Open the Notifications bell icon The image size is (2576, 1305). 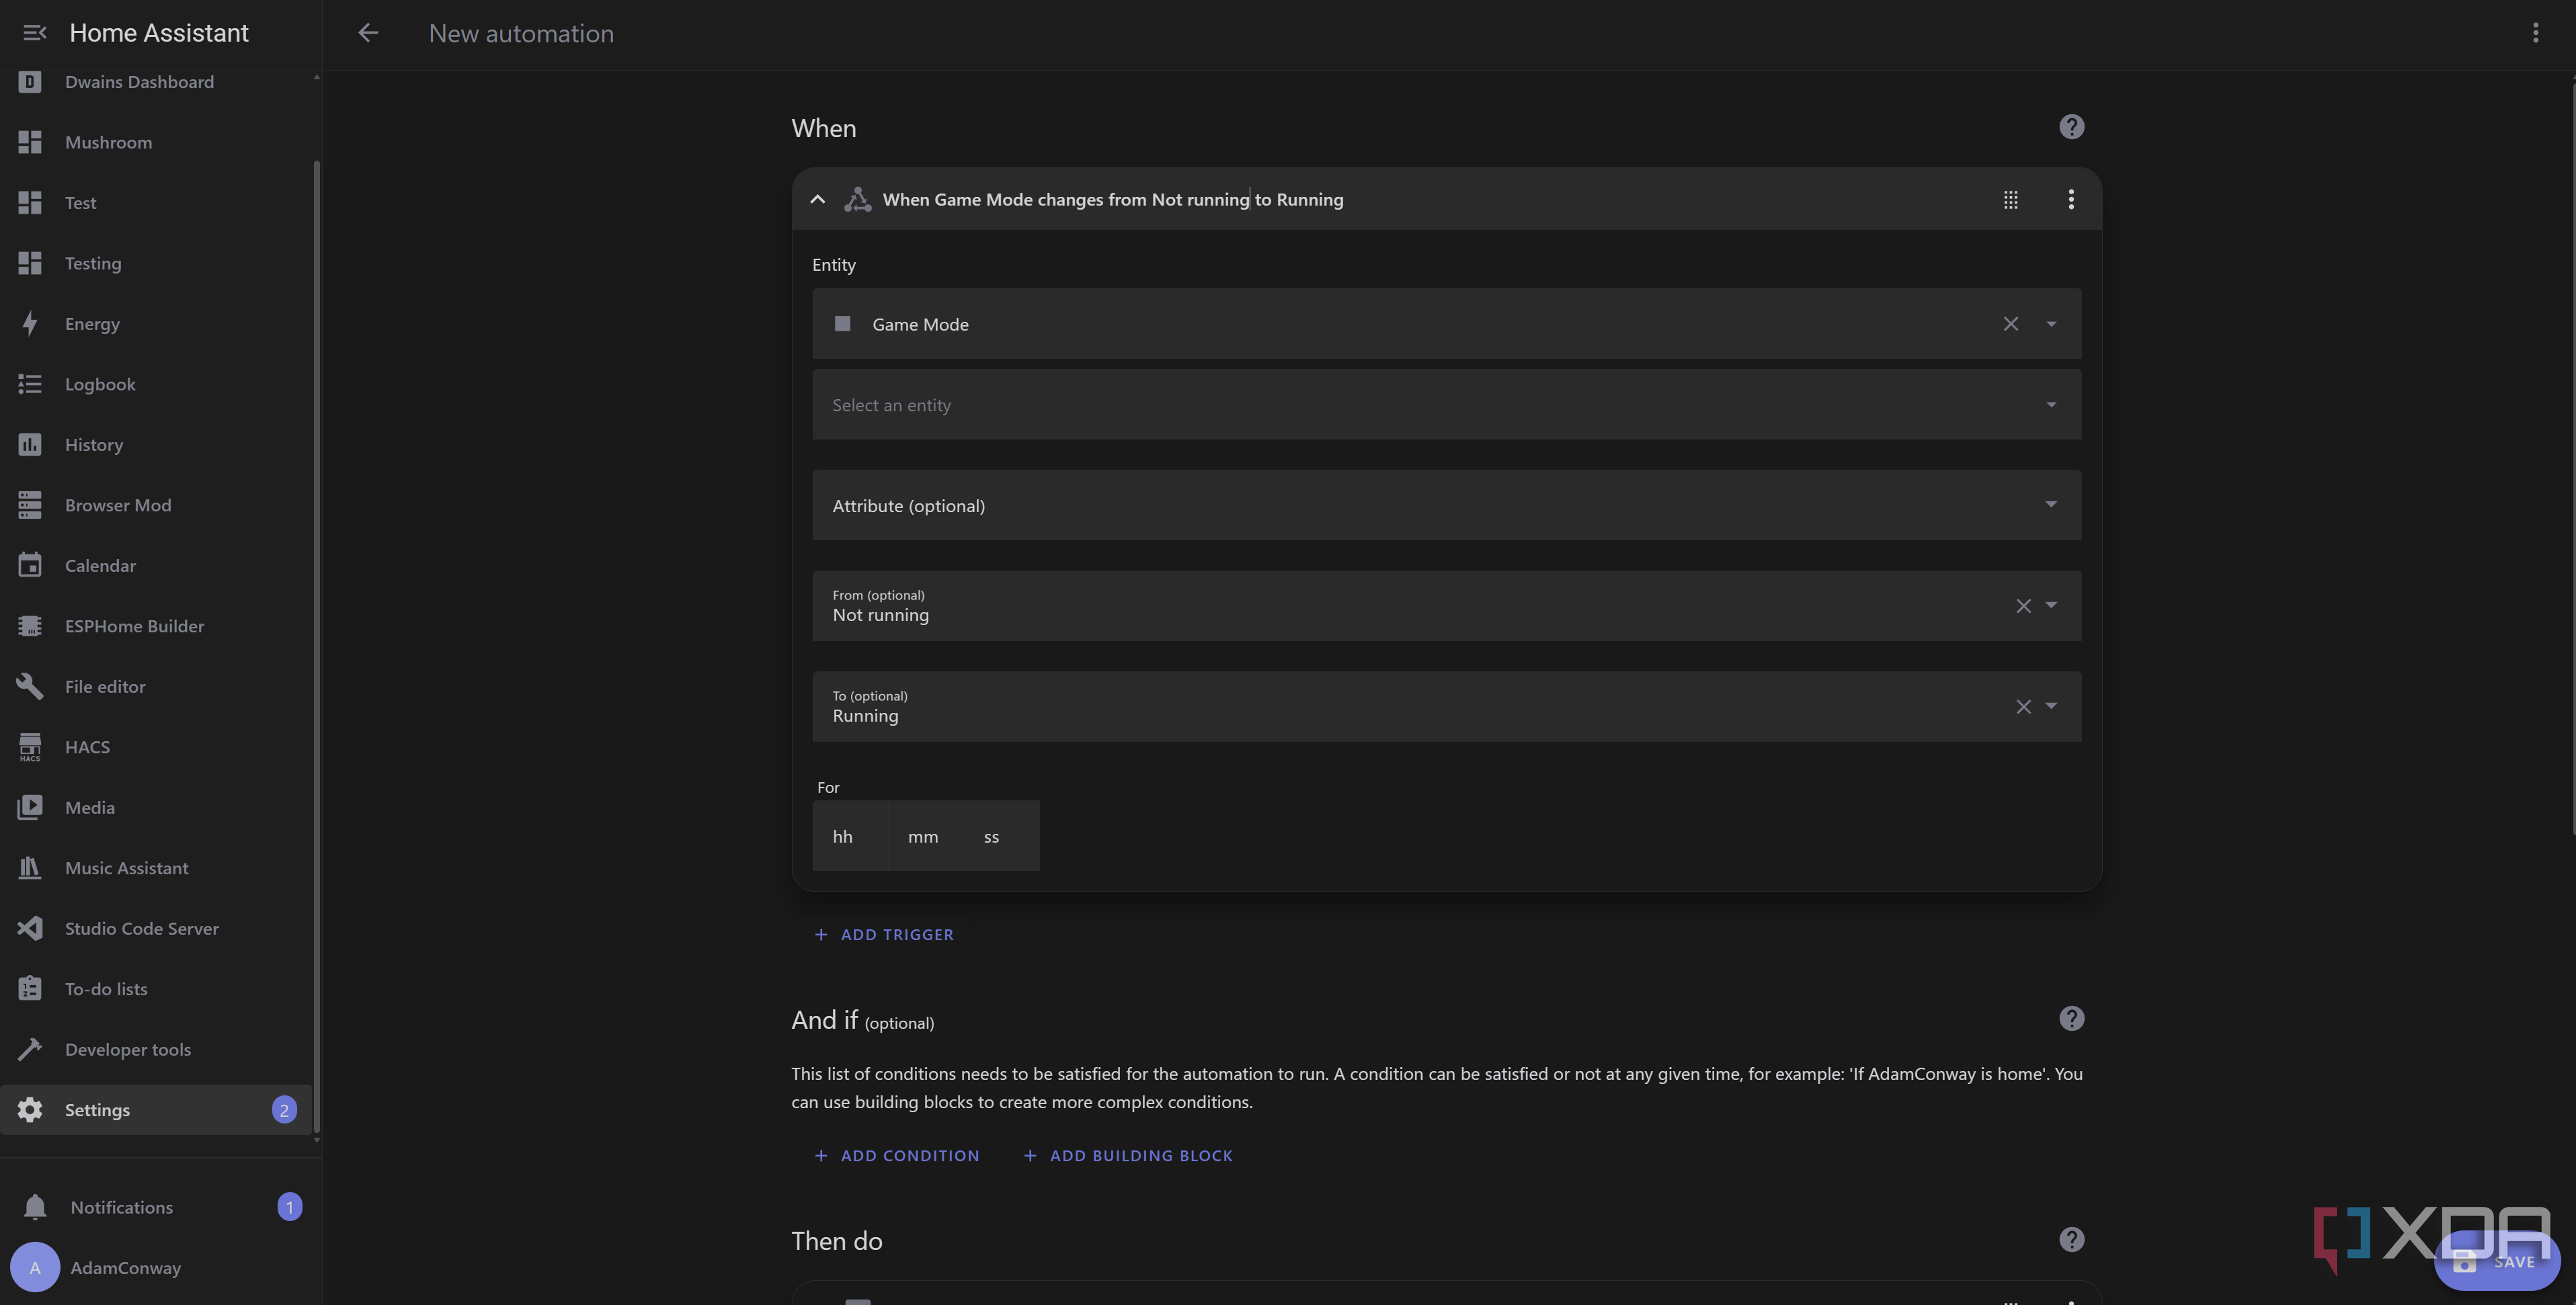pyautogui.click(x=35, y=1207)
